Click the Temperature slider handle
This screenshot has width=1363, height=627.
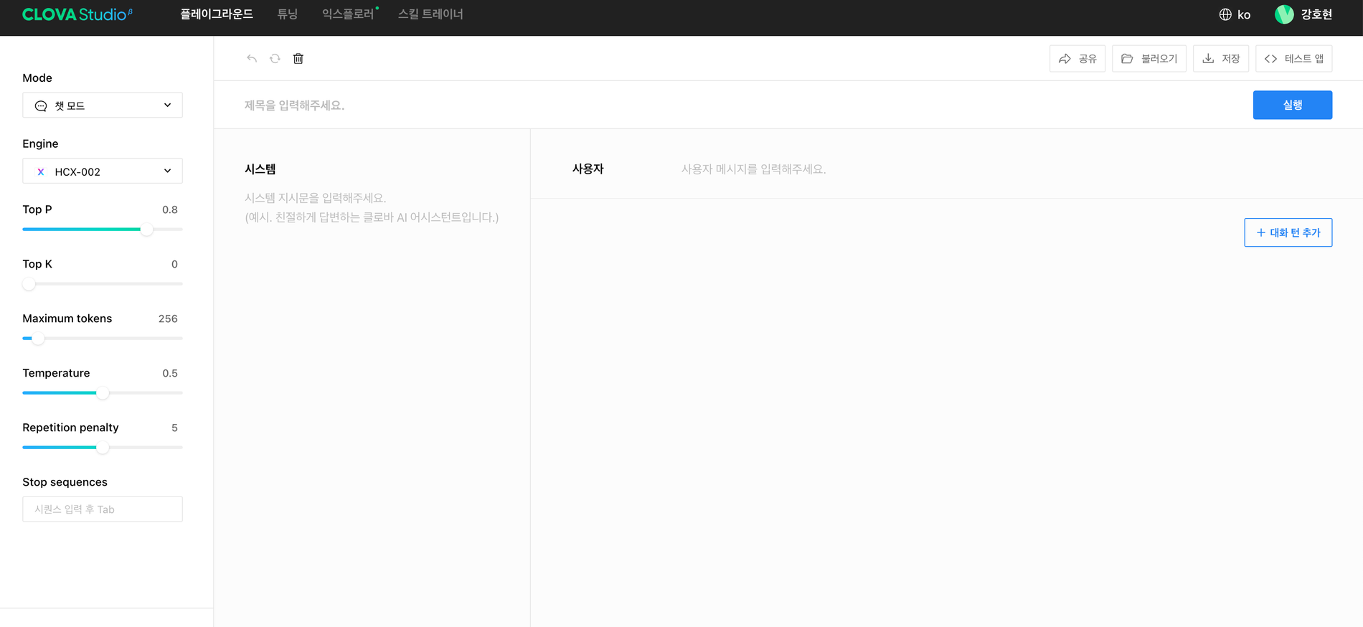103,393
